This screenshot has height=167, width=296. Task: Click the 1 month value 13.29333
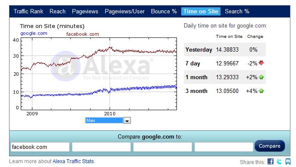click(227, 77)
